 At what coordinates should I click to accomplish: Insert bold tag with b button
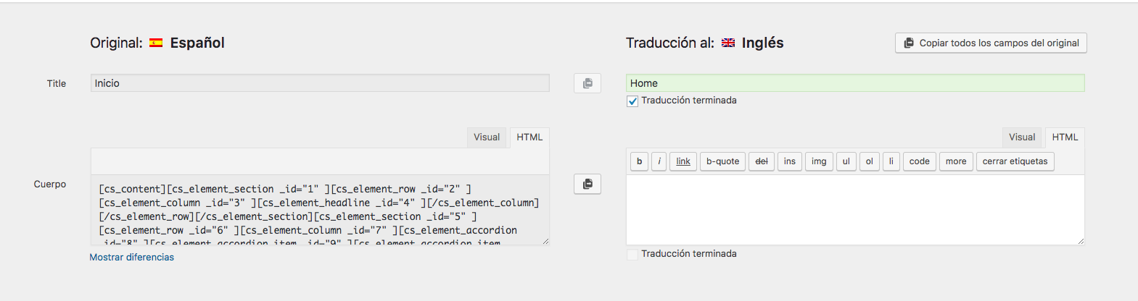point(639,161)
